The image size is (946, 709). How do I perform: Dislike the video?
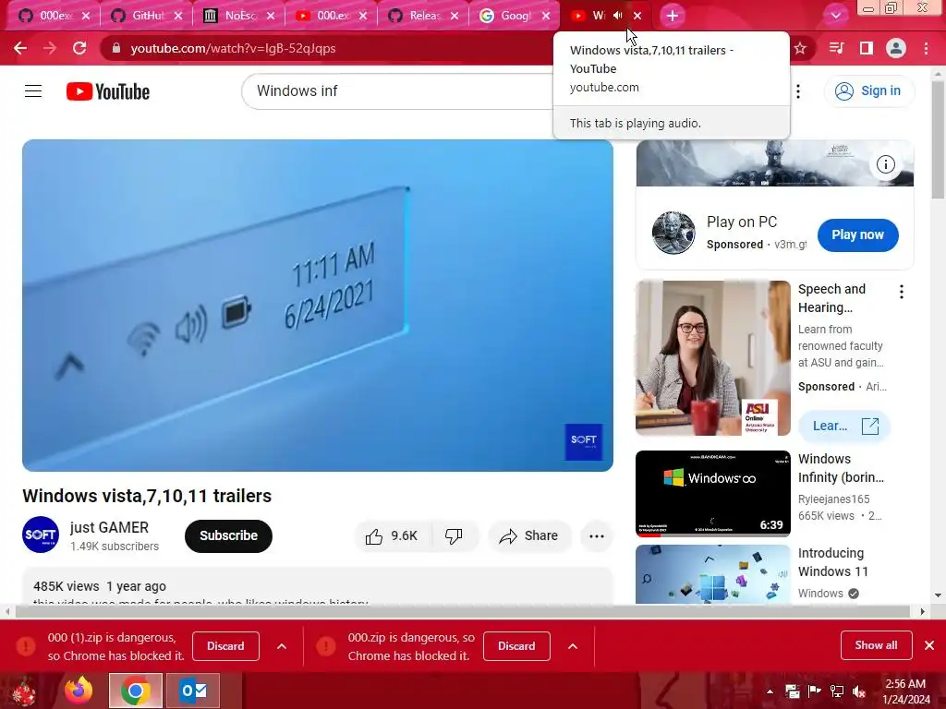point(454,535)
